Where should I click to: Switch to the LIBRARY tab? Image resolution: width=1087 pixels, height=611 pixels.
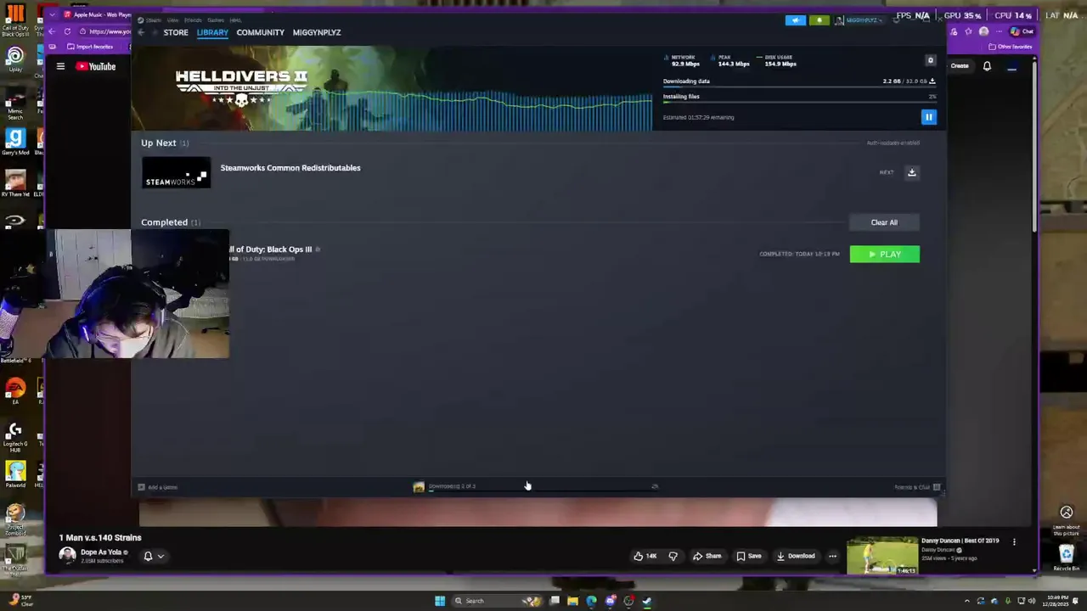click(212, 32)
